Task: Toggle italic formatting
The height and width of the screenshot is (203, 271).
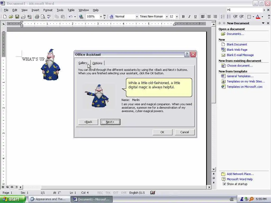Action: [189, 17]
